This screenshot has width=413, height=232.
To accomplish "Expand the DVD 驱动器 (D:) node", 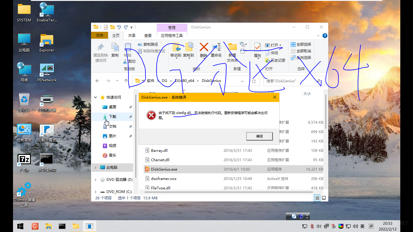I will click(96, 180).
